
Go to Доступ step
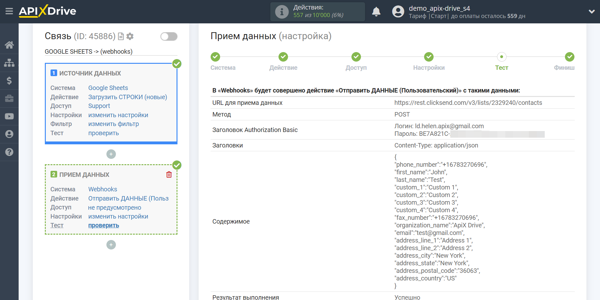pos(356,57)
